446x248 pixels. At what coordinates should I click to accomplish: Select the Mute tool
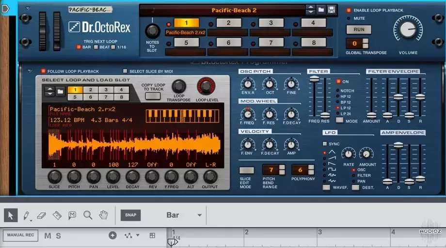[72, 216]
